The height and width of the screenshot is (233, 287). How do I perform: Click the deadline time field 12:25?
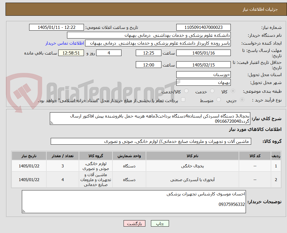(148, 53)
